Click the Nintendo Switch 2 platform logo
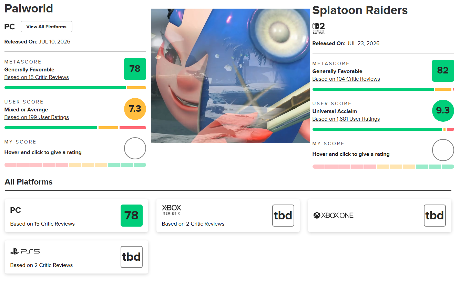The image size is (460, 298). pyautogui.click(x=318, y=28)
